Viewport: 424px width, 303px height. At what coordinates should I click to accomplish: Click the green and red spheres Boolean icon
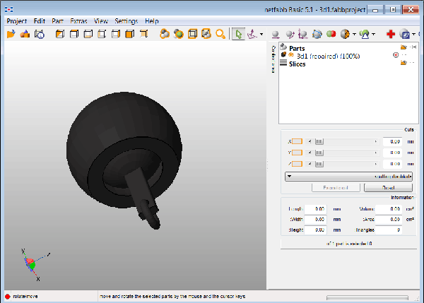[331, 34]
